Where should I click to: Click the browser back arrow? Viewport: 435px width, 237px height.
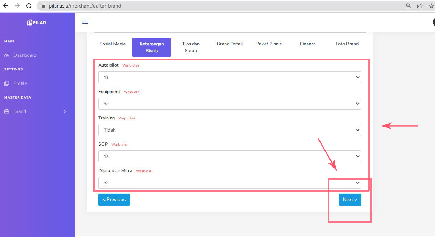point(6,6)
